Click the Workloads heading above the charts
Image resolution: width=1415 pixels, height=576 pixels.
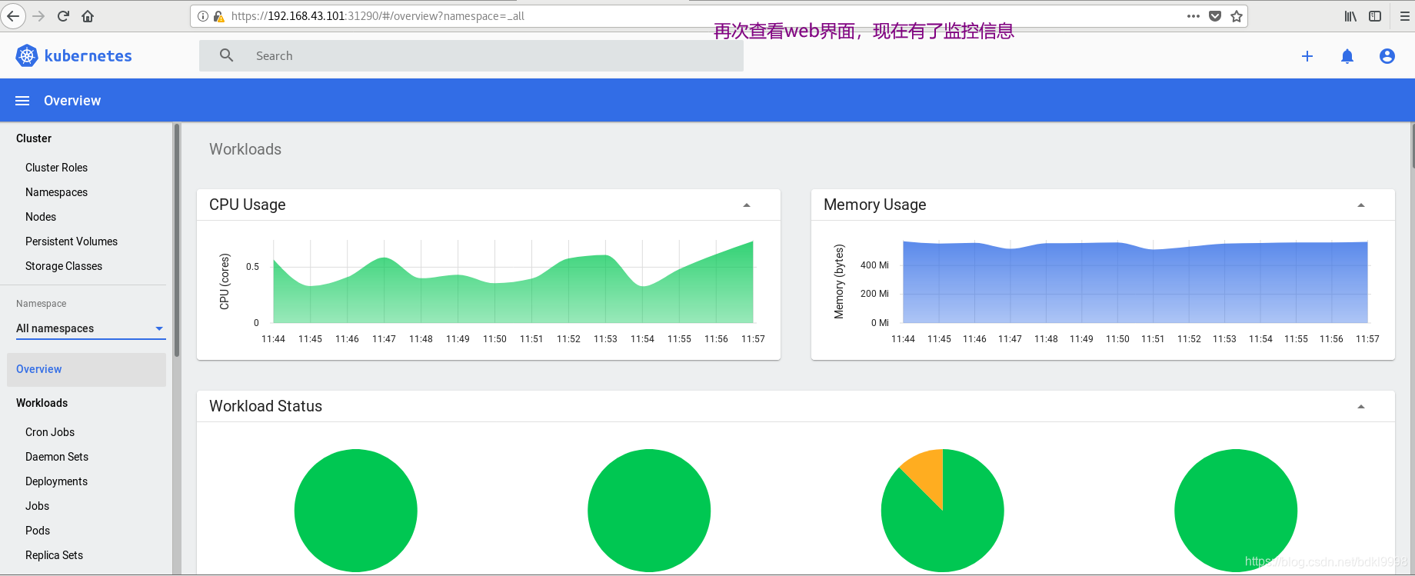pos(245,149)
